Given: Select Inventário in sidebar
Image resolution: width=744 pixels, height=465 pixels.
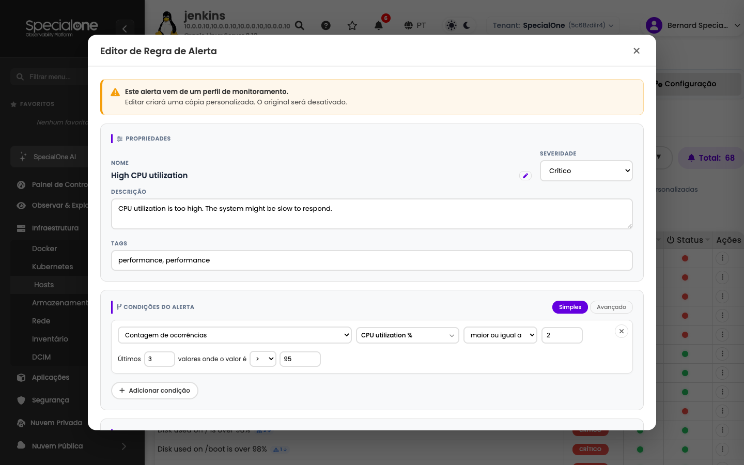Looking at the screenshot, I should click(50, 339).
